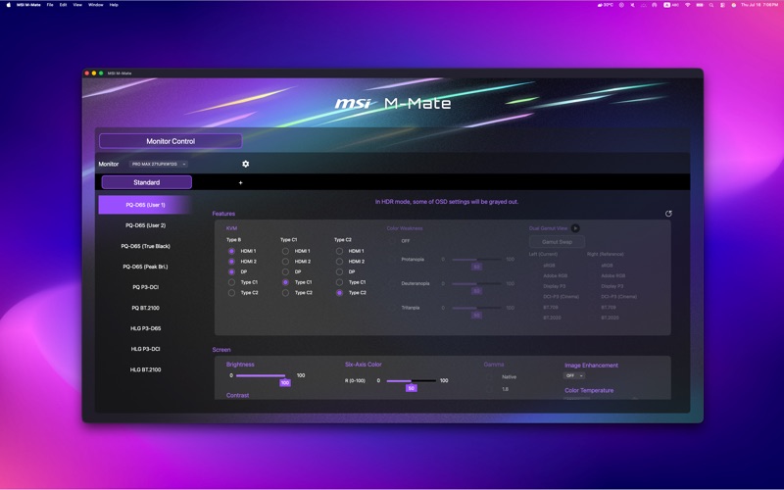Click the reset icon beside Features

[x=668, y=214]
